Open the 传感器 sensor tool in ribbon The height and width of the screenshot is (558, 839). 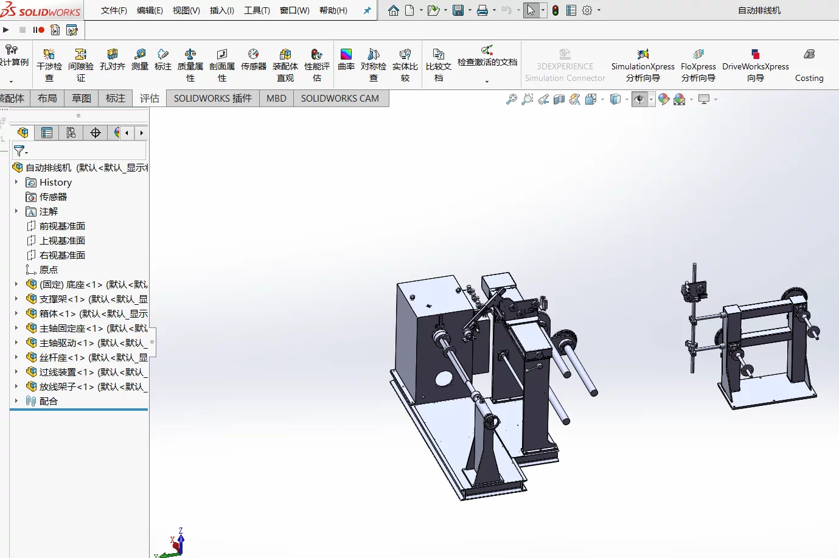[254, 60]
